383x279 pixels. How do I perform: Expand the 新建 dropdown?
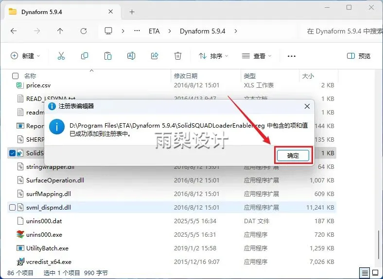(x=25, y=56)
